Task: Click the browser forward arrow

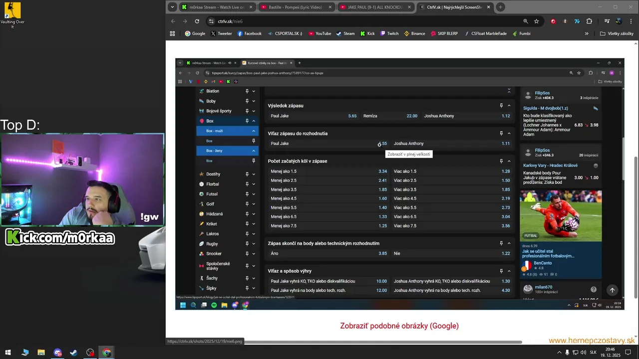Action: [185, 21]
